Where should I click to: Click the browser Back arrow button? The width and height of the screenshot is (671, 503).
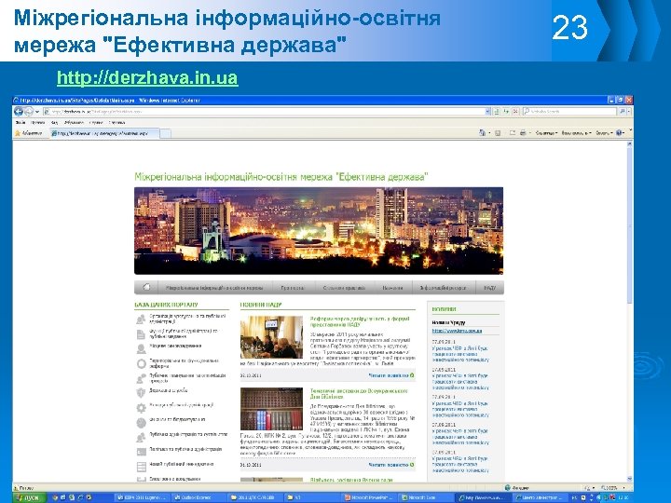coord(19,112)
